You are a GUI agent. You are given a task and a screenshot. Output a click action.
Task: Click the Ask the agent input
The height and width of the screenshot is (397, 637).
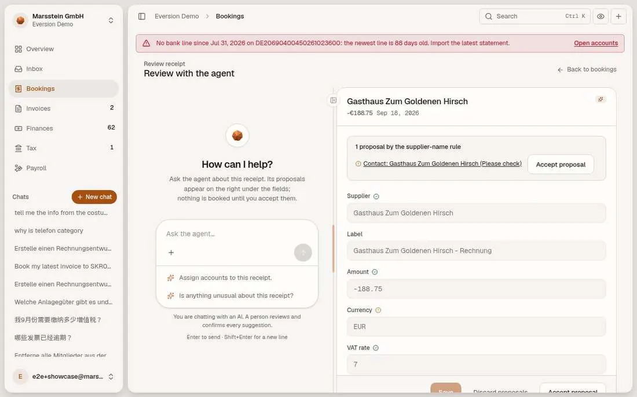click(237, 234)
